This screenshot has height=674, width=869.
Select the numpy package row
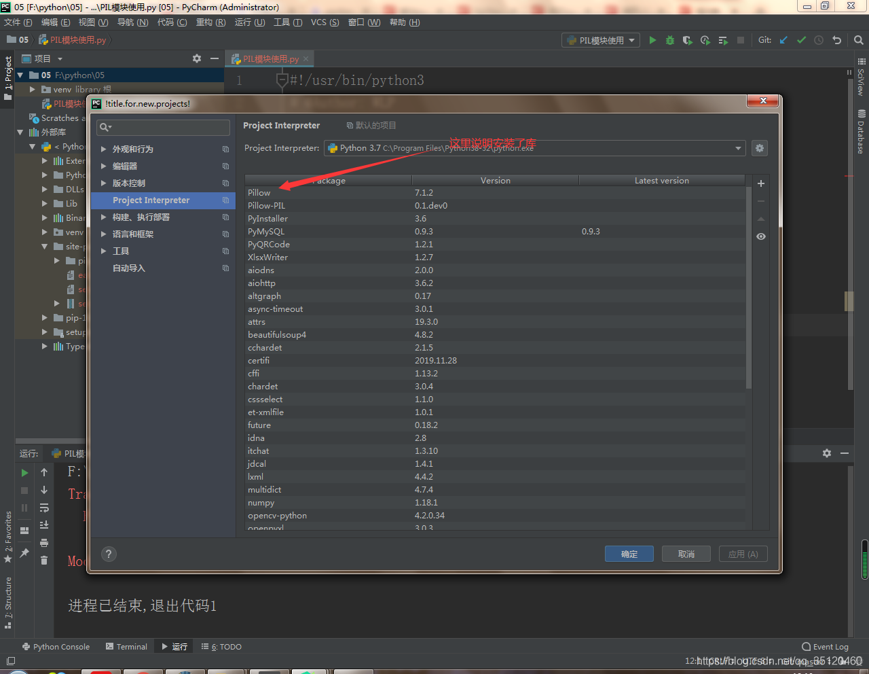(x=495, y=503)
